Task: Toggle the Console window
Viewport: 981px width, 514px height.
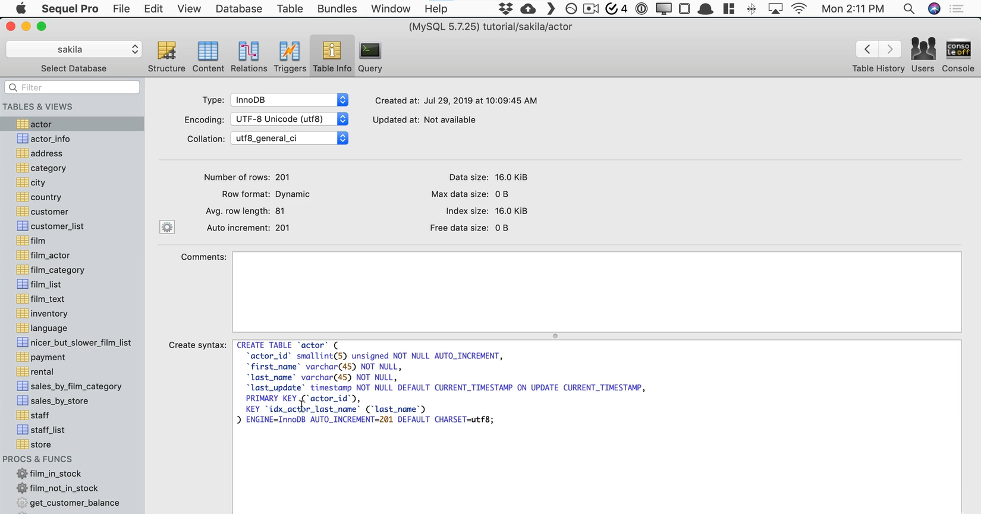Action: [x=958, y=55]
